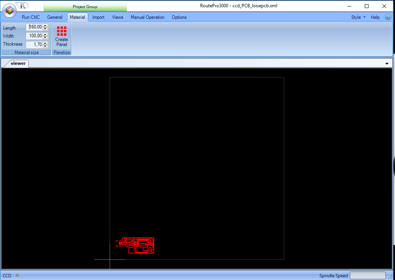Increase Width with the up spinner
Viewport: 395px width, 280px height.
pos(45,34)
